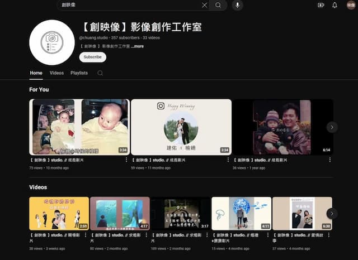Click the channel profile logo
The image size is (358, 260).
[x=51, y=42]
